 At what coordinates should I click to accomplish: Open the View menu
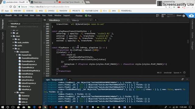click(x=32, y=15)
